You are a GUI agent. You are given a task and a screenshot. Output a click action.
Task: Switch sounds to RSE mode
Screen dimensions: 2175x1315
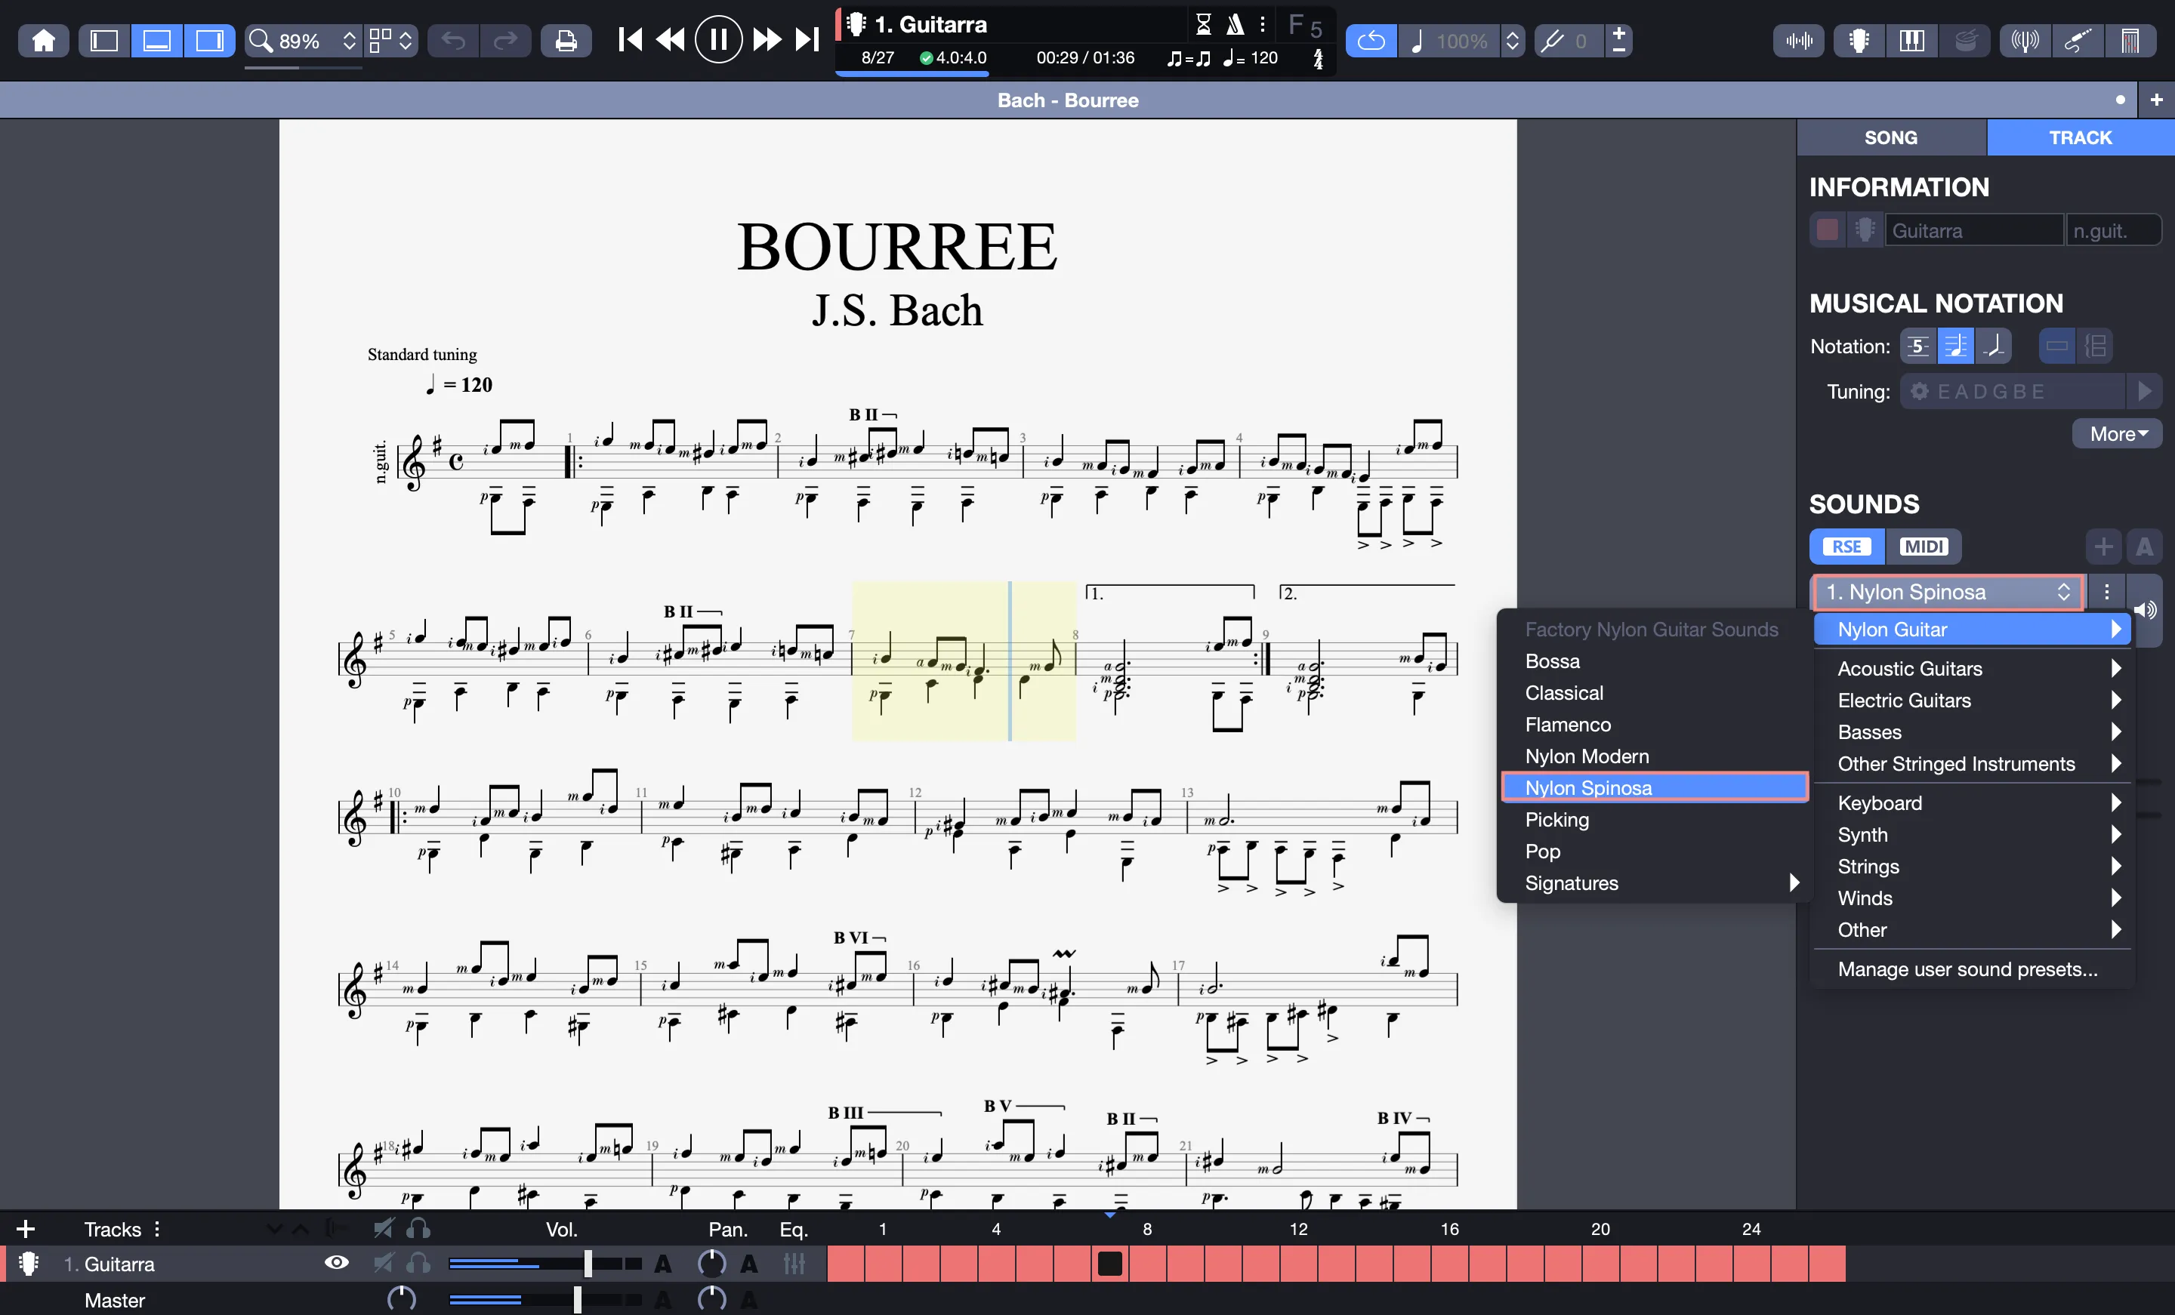tap(1846, 547)
